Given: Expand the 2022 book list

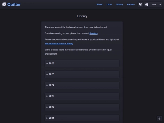Looking at the screenshot, I should pyautogui.click(x=82, y=107).
